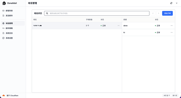The image size is (181, 98).
Task: Click the 域名管理 page title
Action: tap(33, 3)
